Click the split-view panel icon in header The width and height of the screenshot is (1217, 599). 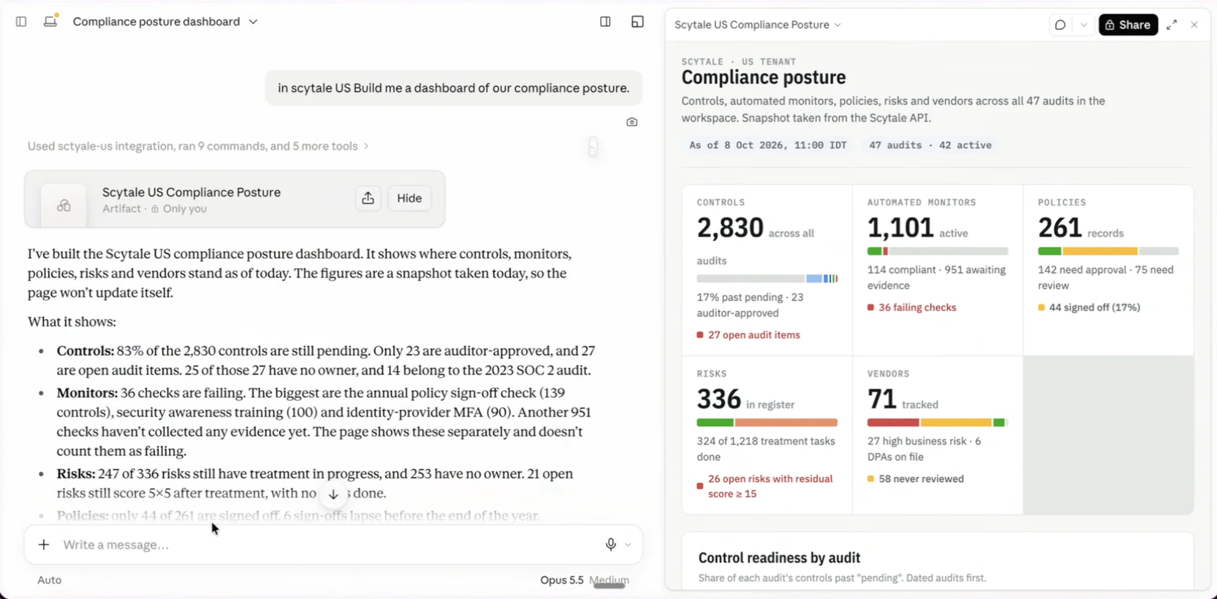click(x=605, y=22)
